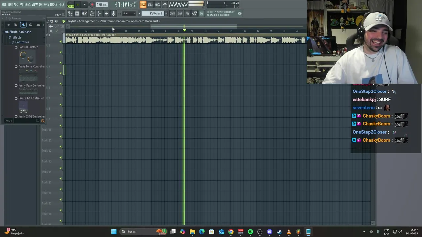Select the browser cloud tab icon
This screenshot has width=422, height=237.
pos(38,25)
